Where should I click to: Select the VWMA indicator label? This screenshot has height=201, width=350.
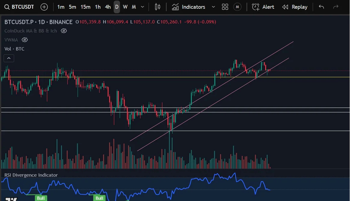coord(11,40)
